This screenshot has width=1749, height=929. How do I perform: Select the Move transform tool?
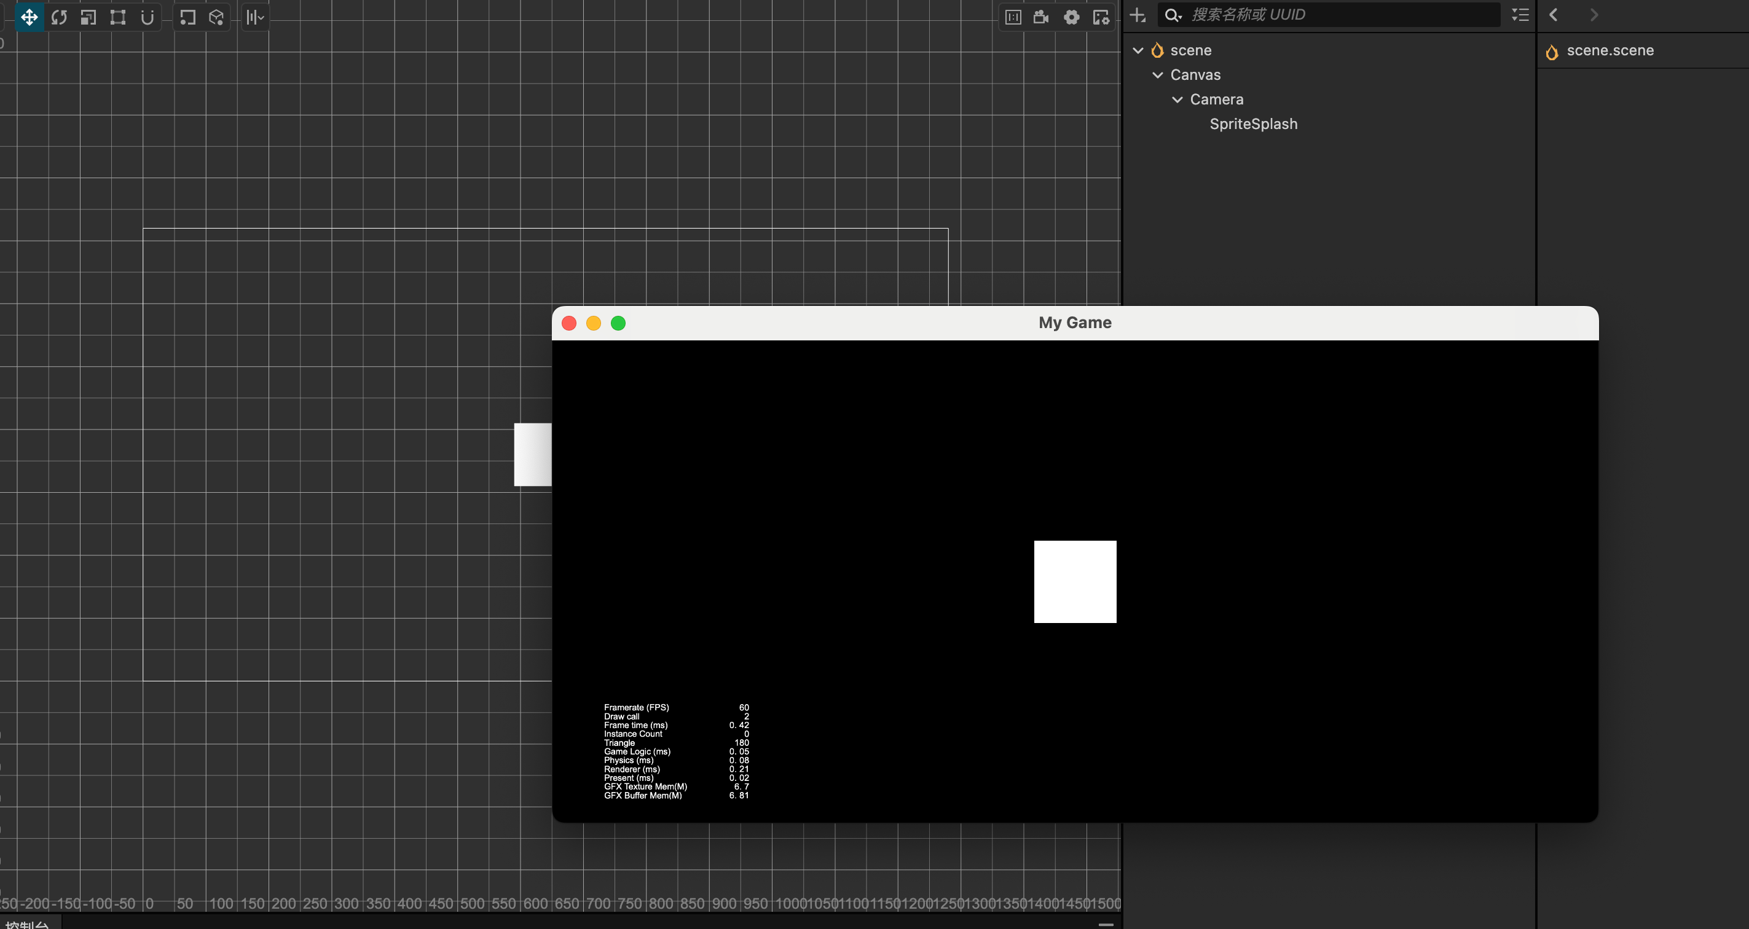point(29,17)
